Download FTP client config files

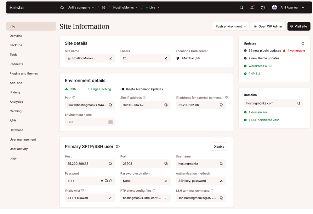coord(166,198)
